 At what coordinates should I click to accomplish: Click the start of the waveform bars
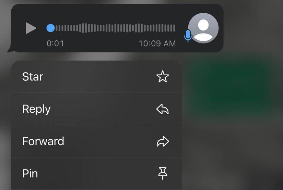click(57, 28)
